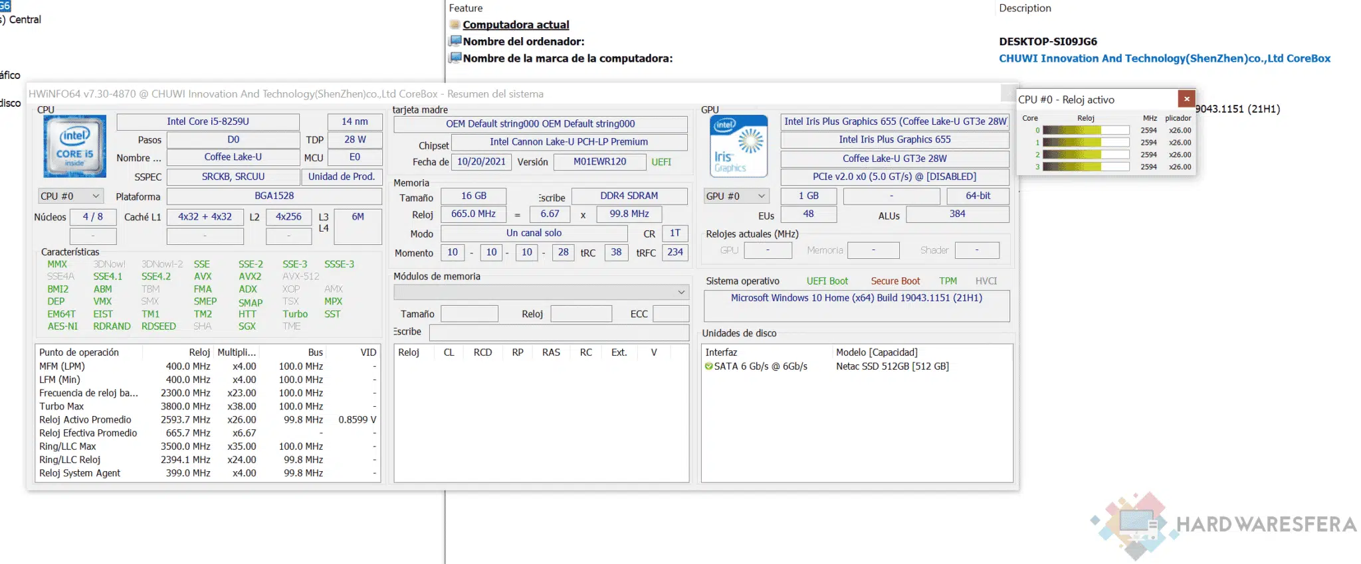The height and width of the screenshot is (564, 1361).
Task: Click the BIOS date 10/20/2021
Action: coord(481,162)
